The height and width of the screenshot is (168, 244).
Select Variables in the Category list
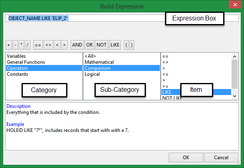point(16,56)
